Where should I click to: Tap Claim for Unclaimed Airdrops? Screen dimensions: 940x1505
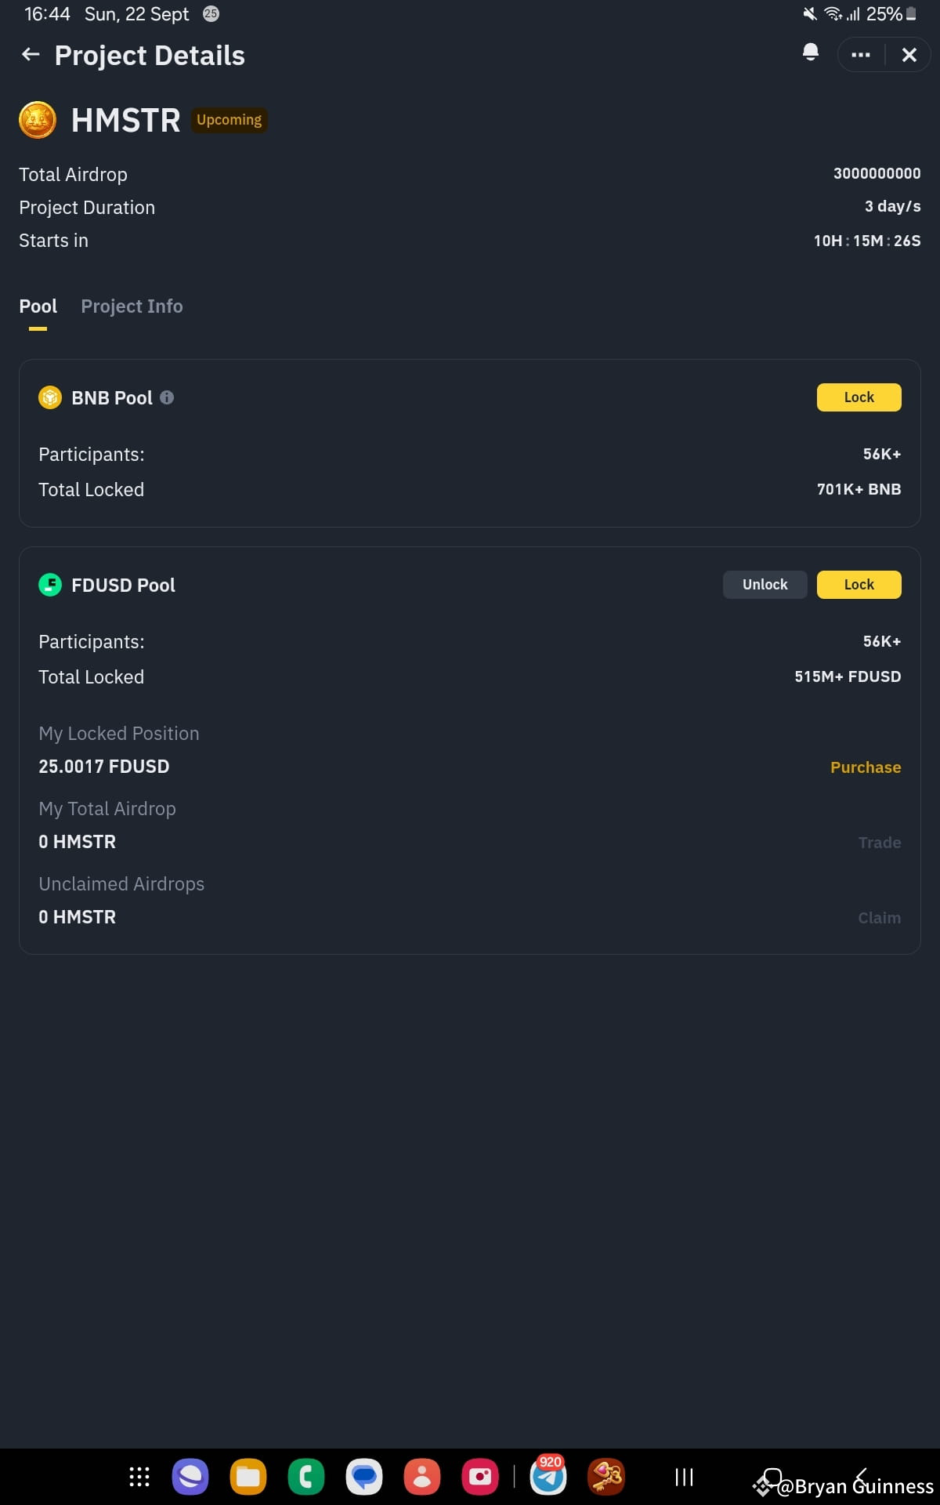click(x=879, y=917)
